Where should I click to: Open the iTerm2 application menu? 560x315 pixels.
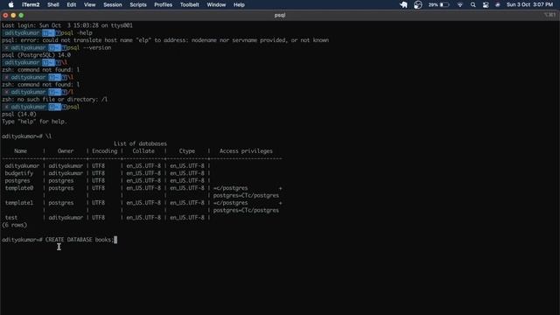(31, 4)
